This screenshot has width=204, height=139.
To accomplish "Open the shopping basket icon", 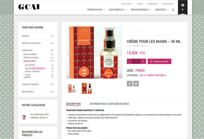I will 183,5.
